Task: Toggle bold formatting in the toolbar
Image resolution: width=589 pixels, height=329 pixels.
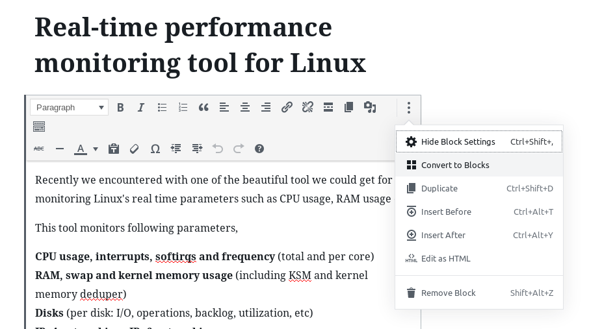Action: [120, 108]
